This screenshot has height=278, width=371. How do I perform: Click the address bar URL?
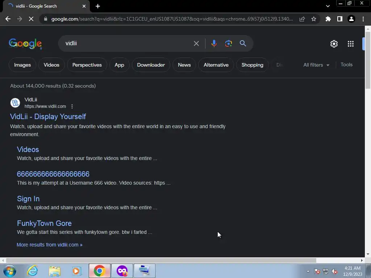(x=172, y=19)
